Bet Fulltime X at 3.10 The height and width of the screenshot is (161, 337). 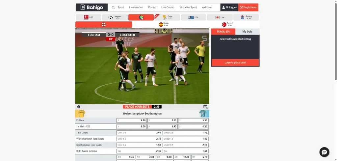click(163, 121)
